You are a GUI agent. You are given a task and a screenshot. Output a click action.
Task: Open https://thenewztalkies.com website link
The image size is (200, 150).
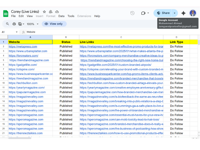click(x=26, y=133)
